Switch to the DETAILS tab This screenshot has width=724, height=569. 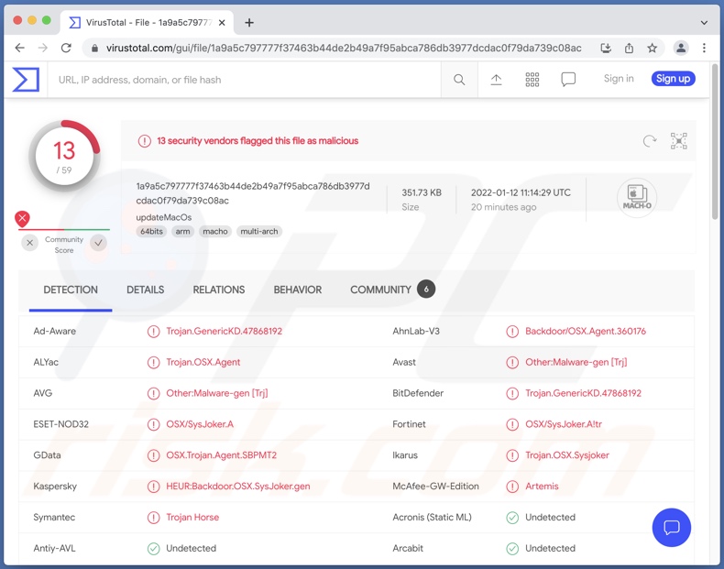click(x=146, y=290)
